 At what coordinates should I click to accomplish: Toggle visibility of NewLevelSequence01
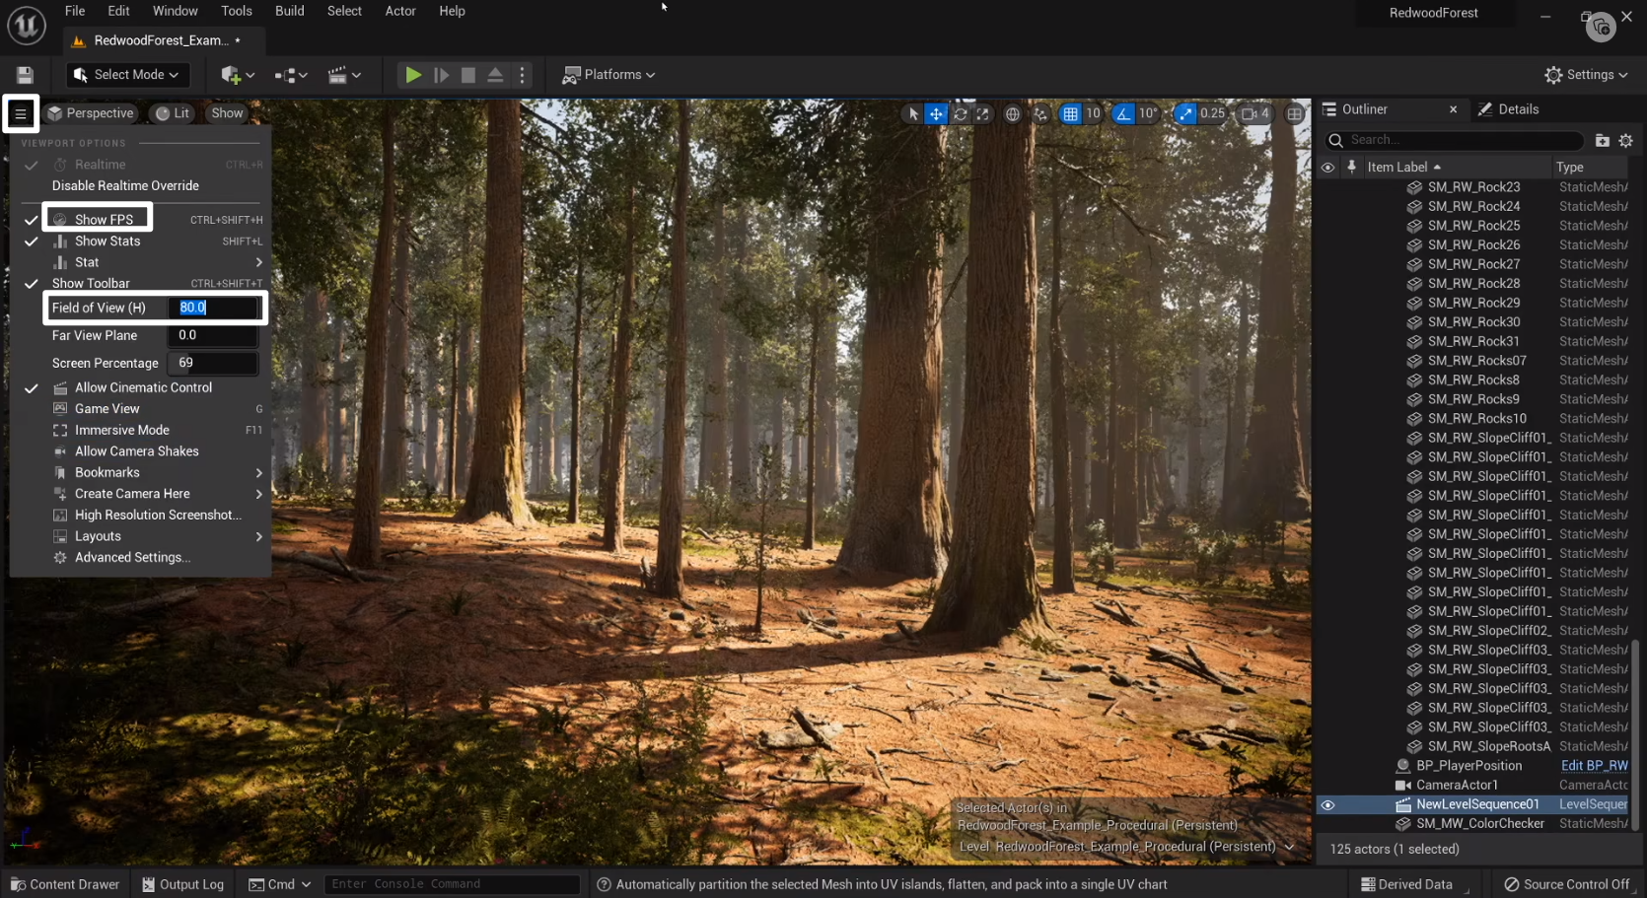(1327, 805)
